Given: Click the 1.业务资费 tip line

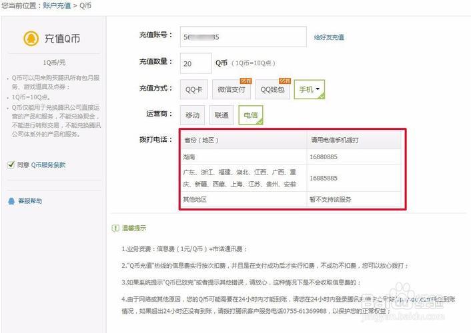Looking at the screenshot, I should coord(184,249).
